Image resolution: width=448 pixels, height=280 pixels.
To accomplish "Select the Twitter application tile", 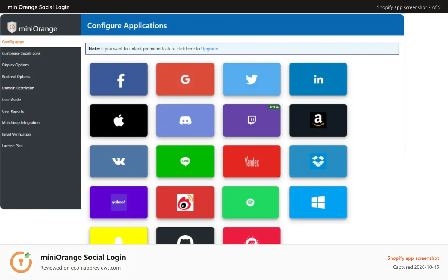I will click(252, 79).
